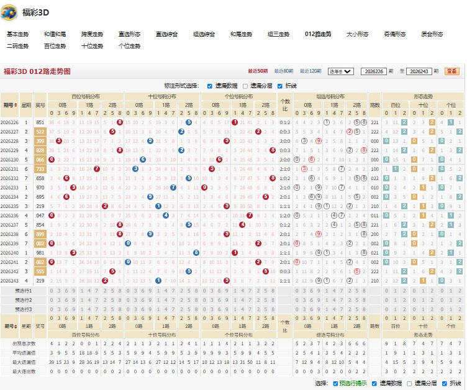Open the 和值和尾 chart page

coord(55,34)
